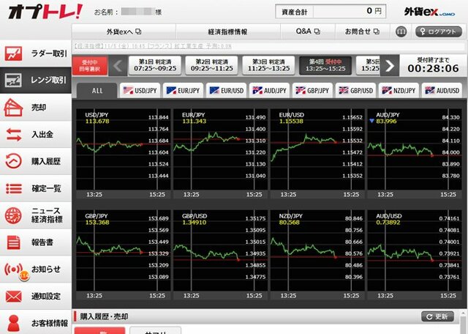
Task: Show previous rounds with left arrow
Action: tap(118, 65)
